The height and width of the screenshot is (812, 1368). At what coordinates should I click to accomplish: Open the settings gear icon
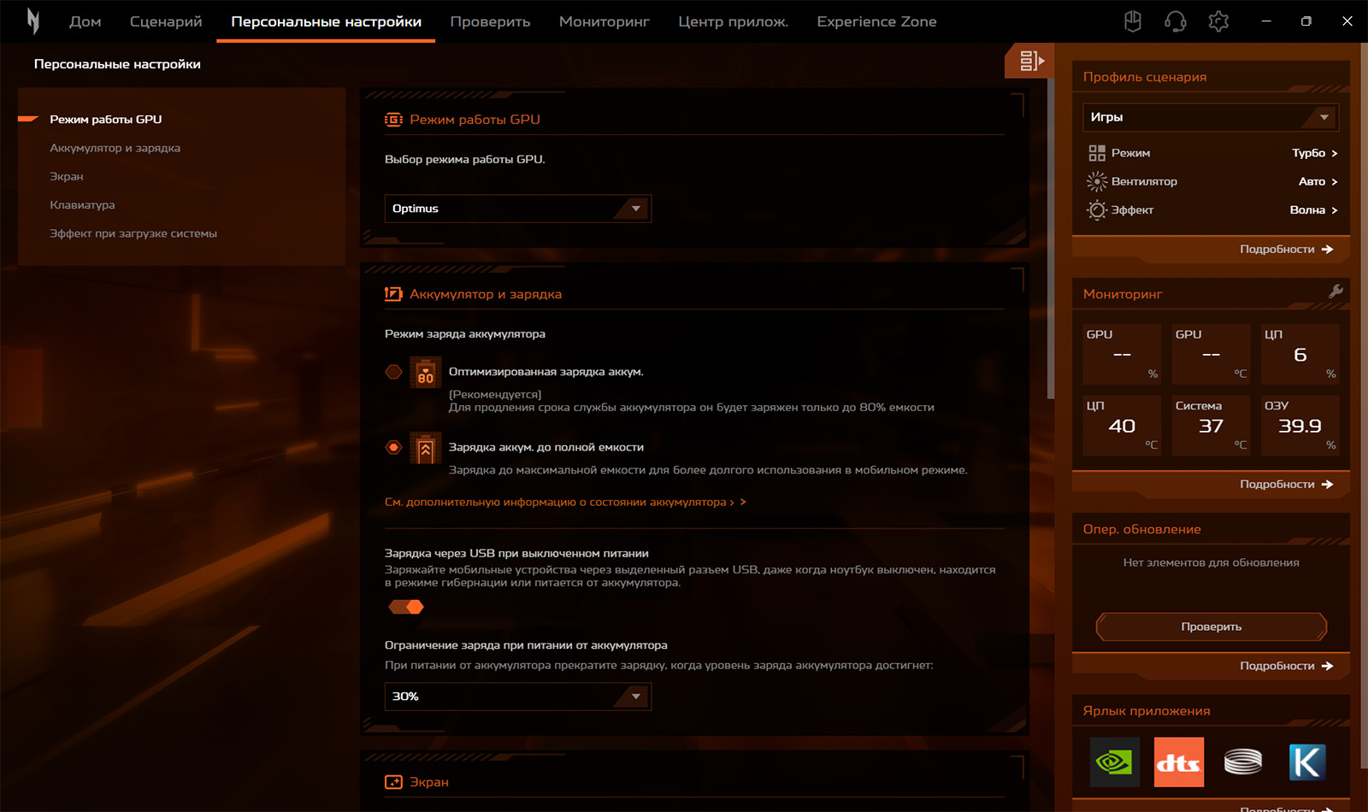click(x=1218, y=21)
